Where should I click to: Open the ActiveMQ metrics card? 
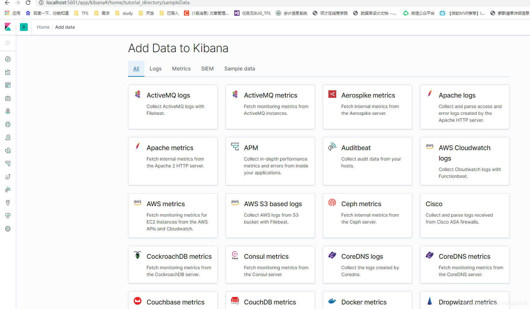point(270,107)
